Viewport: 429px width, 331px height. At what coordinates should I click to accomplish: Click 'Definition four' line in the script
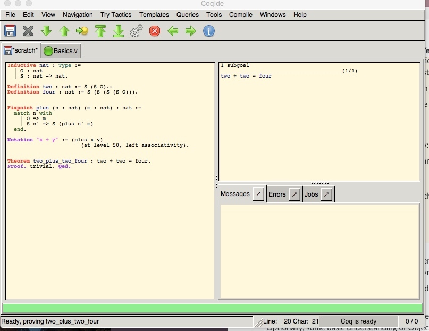tap(72, 92)
